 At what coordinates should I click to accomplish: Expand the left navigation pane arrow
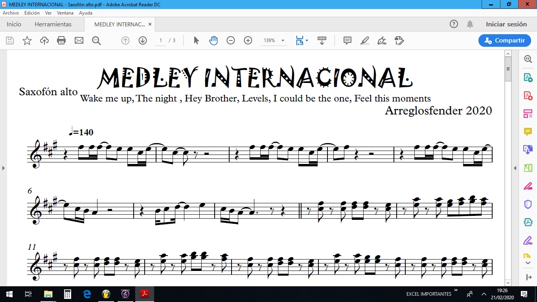click(x=4, y=168)
